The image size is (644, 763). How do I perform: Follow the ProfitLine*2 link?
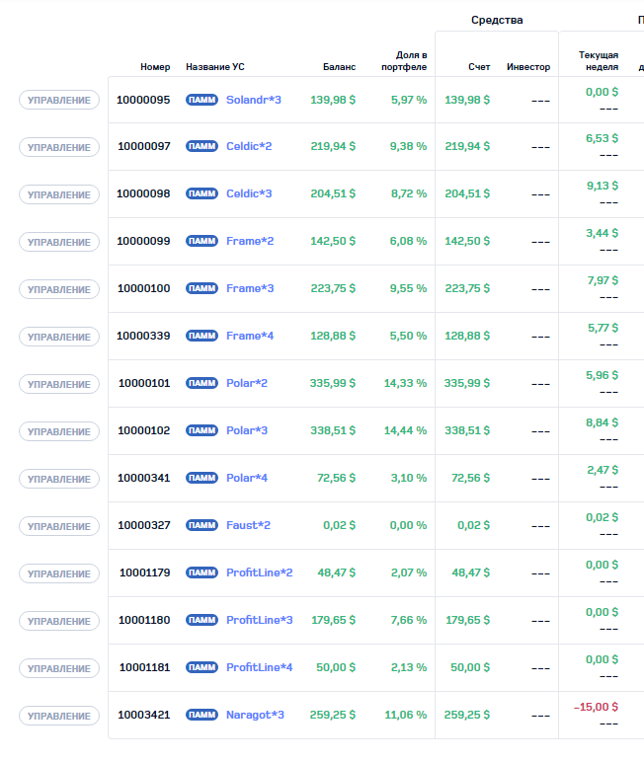click(259, 572)
